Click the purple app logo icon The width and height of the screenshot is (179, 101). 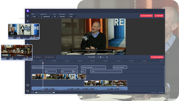click(x=28, y=11)
